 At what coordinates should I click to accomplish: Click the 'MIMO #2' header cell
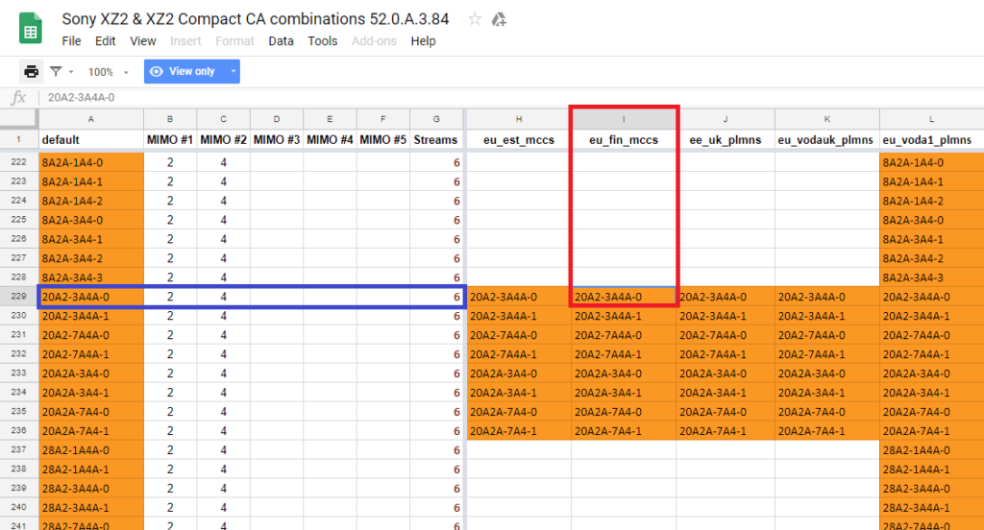[223, 140]
